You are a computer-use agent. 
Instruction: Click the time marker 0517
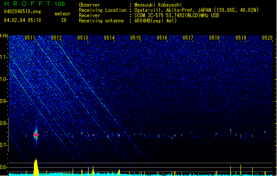tap(188, 38)
